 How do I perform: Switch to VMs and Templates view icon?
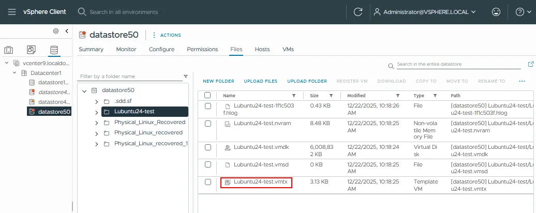pyautogui.click(x=31, y=50)
